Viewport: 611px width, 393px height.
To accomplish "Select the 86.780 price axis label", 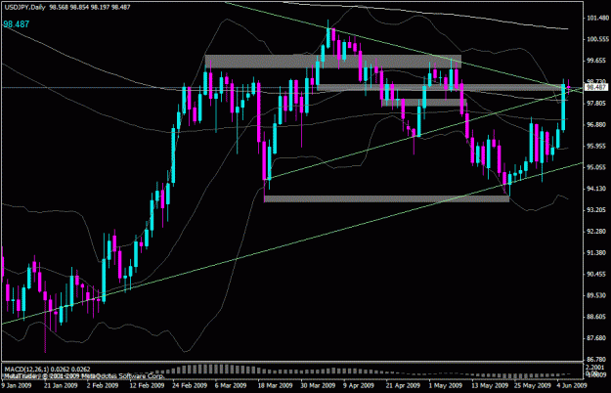I will 597,359.
